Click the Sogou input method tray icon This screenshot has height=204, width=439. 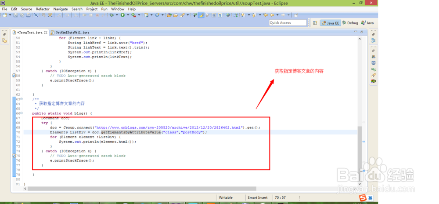point(363,198)
